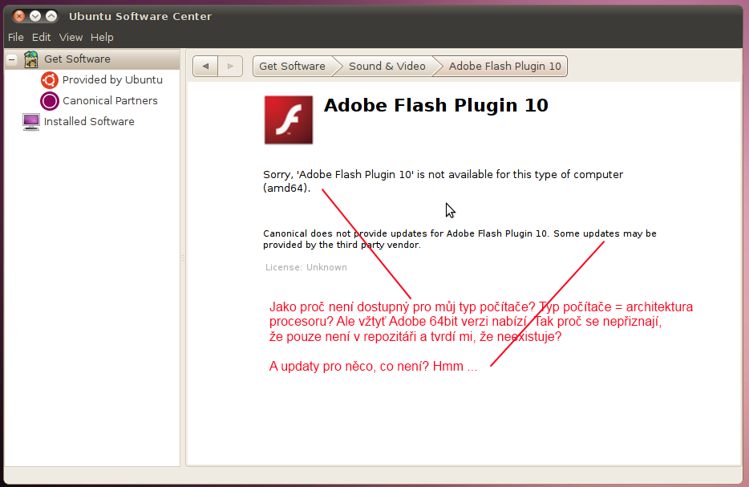Close the Ubuntu Software Center window
749x487 pixels.
tap(19, 16)
